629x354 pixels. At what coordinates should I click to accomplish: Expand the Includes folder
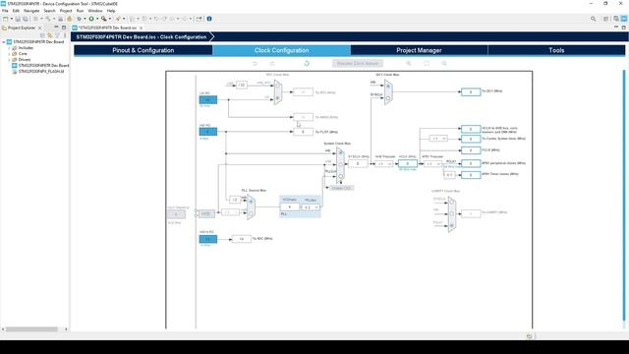(9, 48)
